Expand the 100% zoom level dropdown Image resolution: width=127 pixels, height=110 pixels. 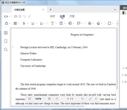click(x=40, y=99)
